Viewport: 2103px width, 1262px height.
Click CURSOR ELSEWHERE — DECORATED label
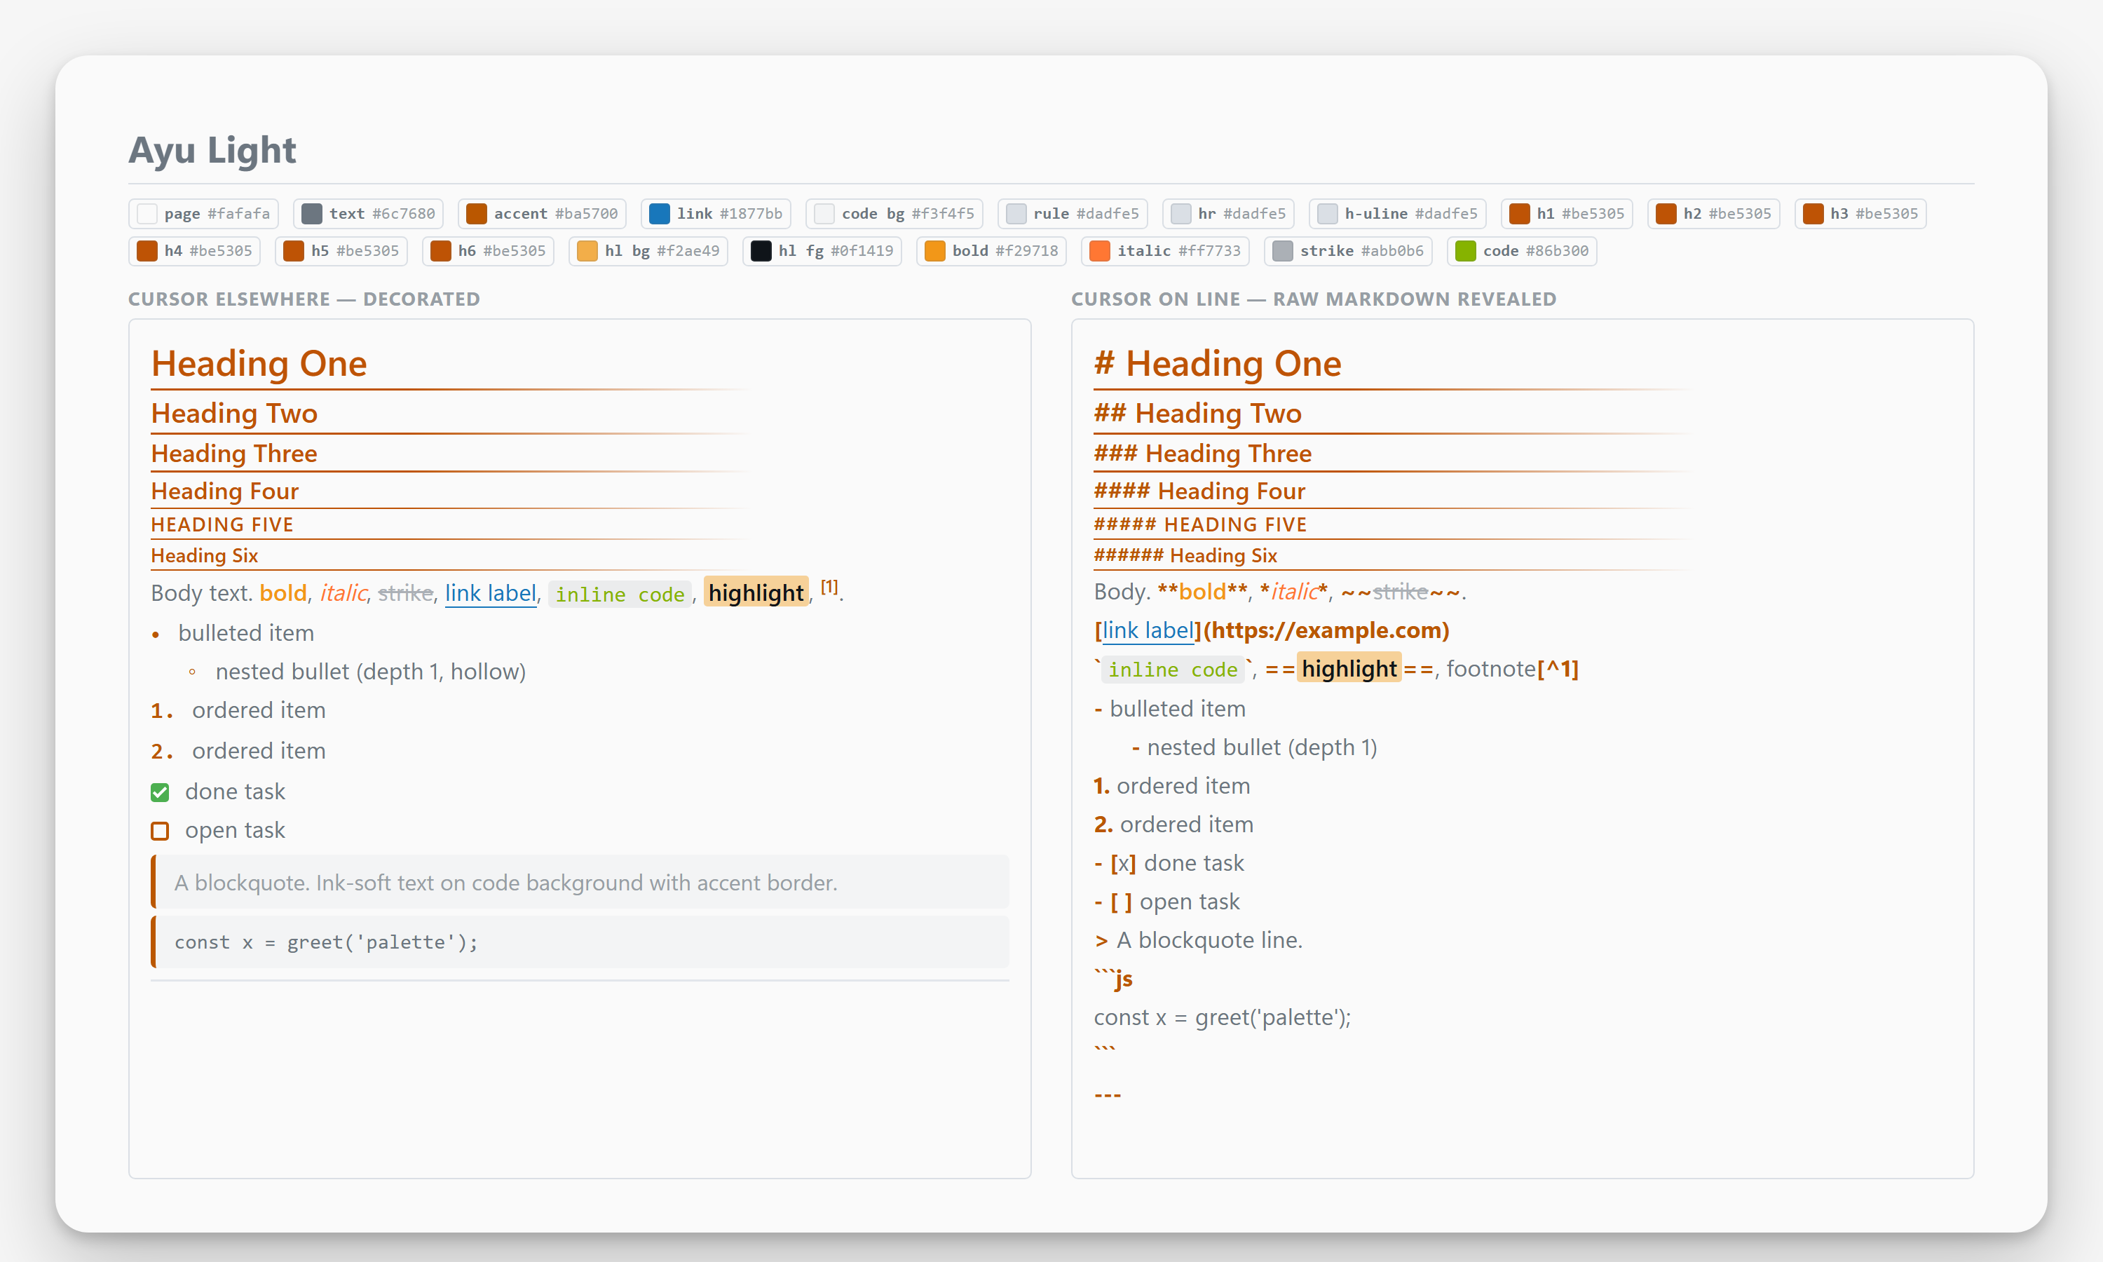point(304,299)
